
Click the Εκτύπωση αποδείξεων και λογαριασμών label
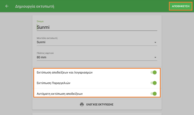coord(65,73)
